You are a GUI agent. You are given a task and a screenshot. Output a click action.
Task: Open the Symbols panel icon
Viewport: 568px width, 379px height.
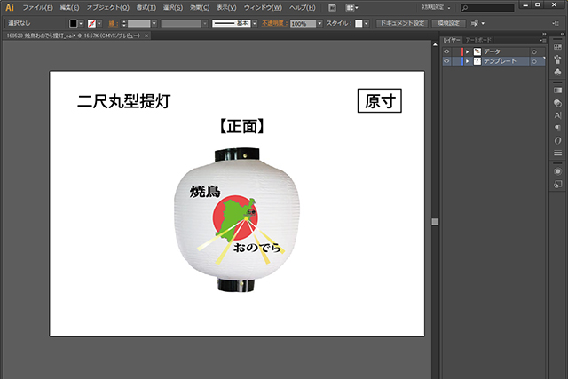pos(558,73)
